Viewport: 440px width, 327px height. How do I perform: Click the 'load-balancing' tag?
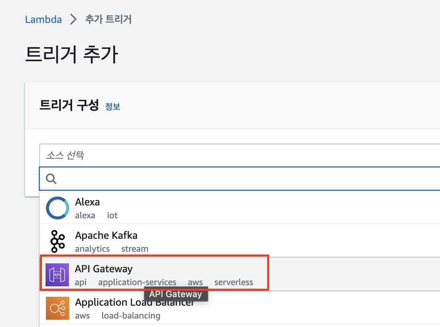(x=131, y=315)
